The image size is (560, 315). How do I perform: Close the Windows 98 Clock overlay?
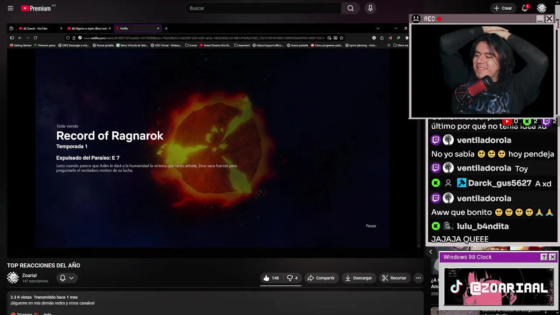pyautogui.click(x=553, y=257)
